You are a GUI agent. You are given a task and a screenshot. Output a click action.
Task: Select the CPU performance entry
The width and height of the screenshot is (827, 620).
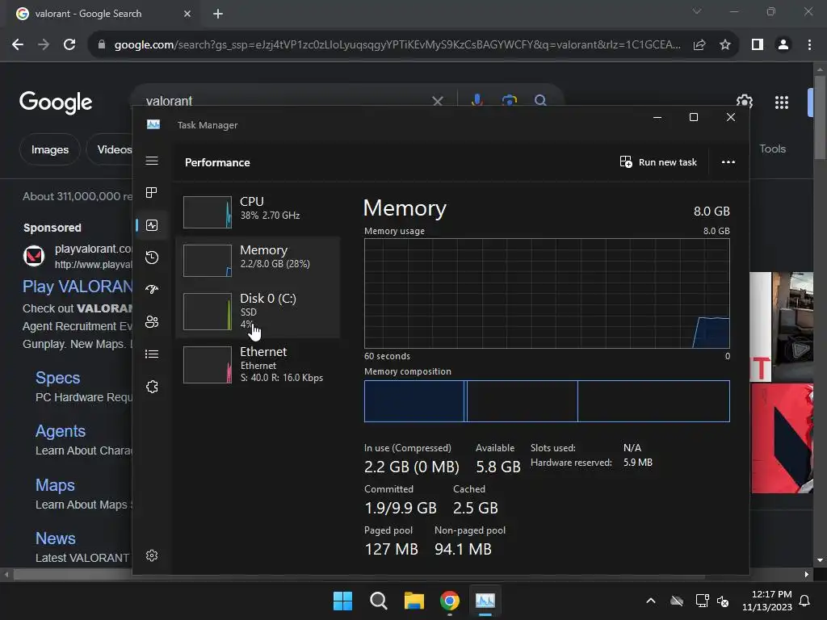258,212
